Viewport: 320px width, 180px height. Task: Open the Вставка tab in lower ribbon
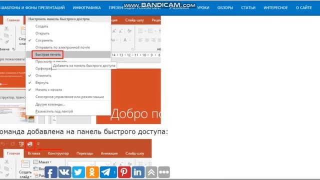[x=34, y=153]
